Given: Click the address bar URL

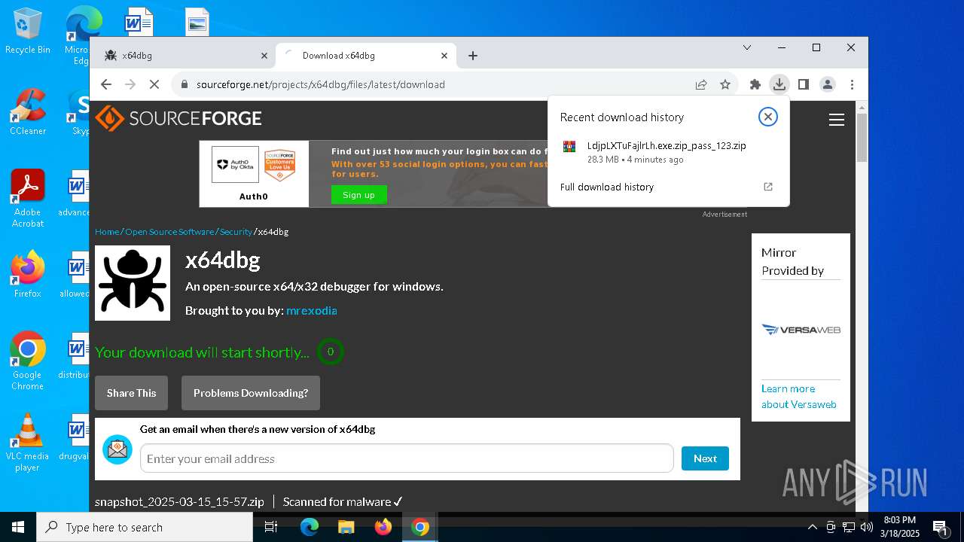Looking at the screenshot, I should 321,84.
